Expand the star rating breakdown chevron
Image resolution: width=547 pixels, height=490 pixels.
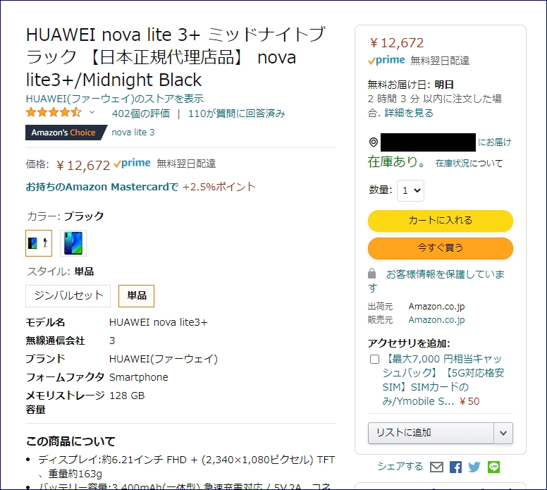click(92, 113)
